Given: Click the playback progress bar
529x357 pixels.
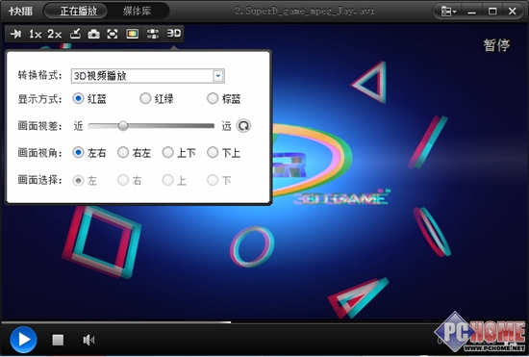Looking at the screenshot, I should tap(264, 322).
